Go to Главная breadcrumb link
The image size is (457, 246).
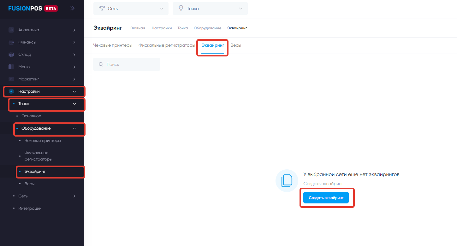tap(138, 28)
